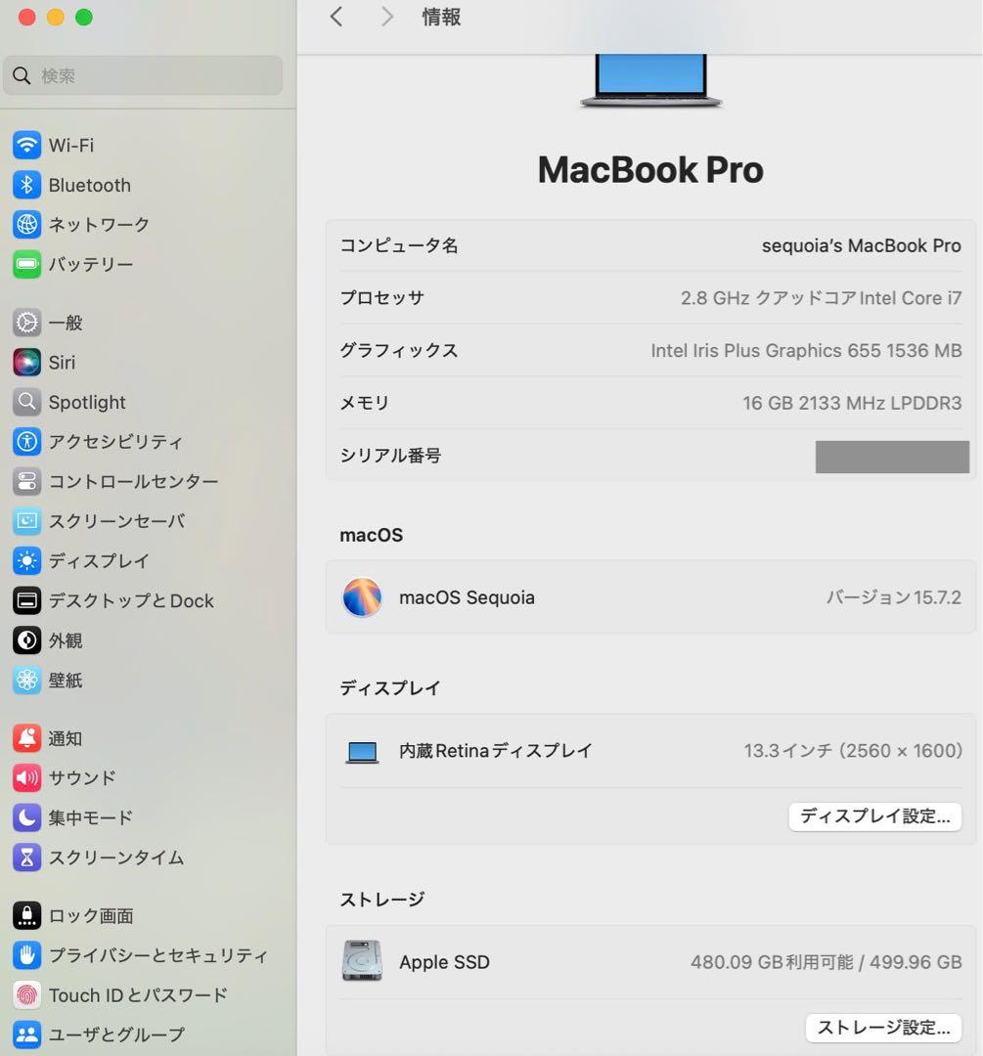
Task: Open ネットワーク settings via globe icon
Action: click(x=27, y=224)
